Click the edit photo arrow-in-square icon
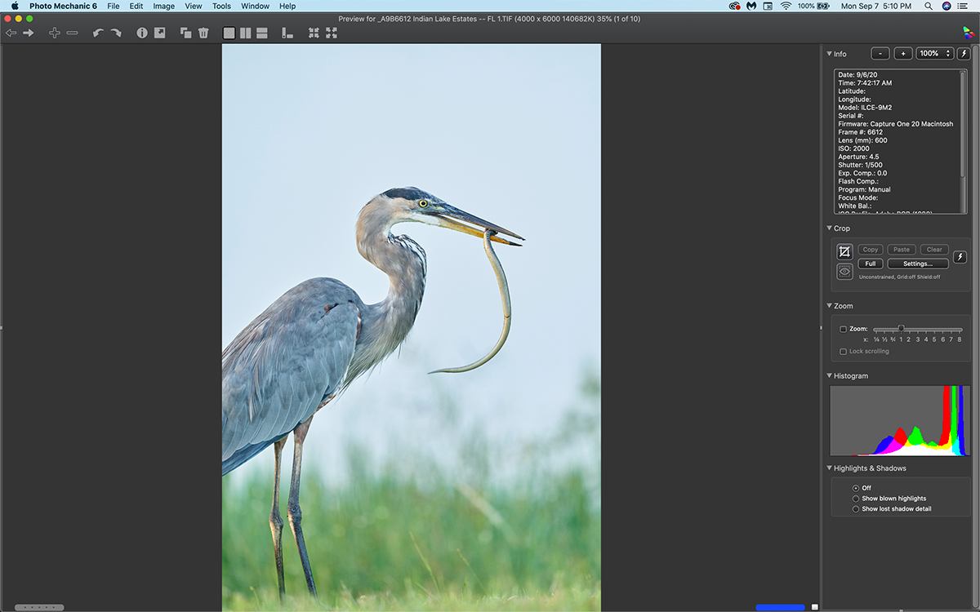Screen dimensions: 980x612 point(160,33)
